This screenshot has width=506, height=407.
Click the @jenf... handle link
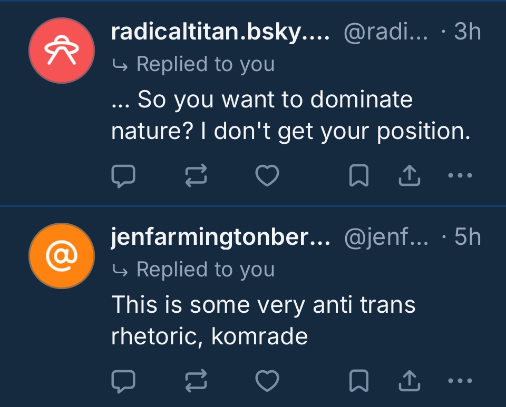(386, 237)
